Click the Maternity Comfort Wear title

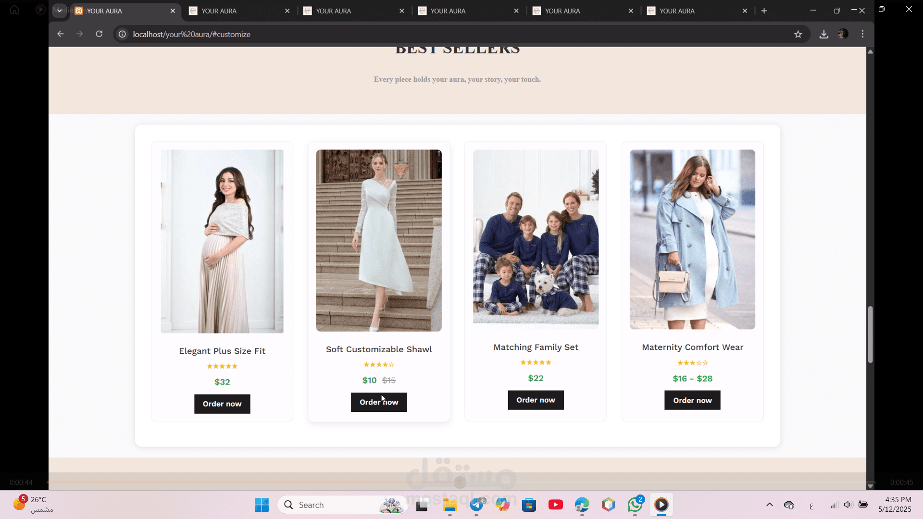click(692, 347)
